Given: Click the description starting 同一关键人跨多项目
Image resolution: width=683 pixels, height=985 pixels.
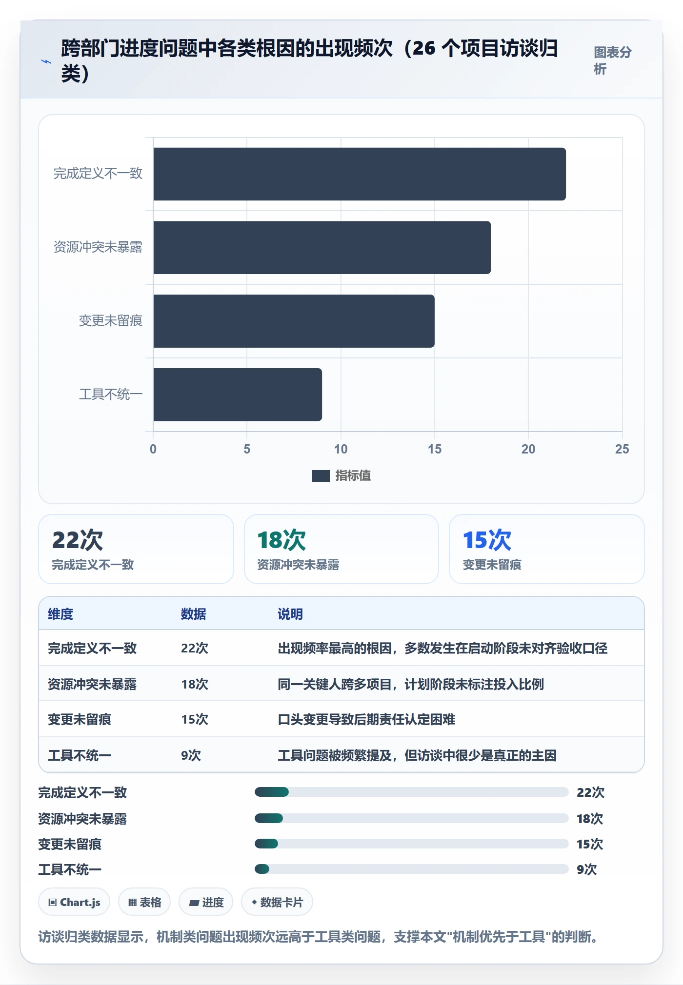Looking at the screenshot, I should pos(411,684).
